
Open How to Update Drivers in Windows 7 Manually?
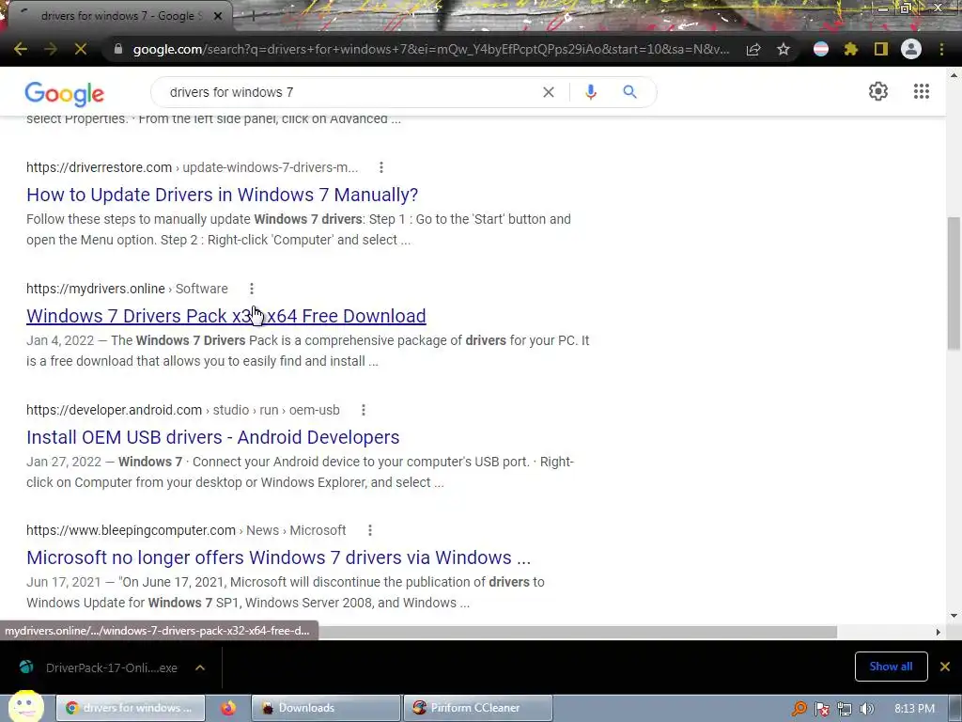coord(222,195)
